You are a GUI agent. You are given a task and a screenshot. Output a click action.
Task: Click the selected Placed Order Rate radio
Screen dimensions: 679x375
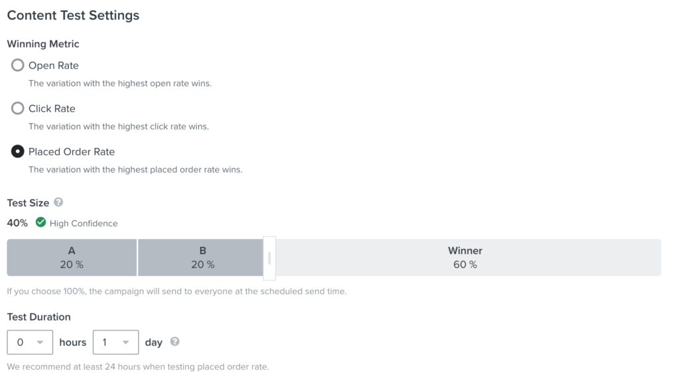click(17, 151)
